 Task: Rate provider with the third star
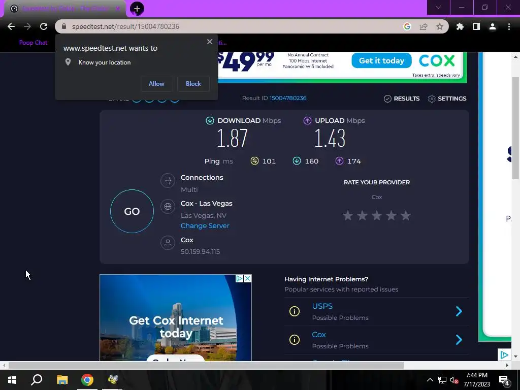377,215
